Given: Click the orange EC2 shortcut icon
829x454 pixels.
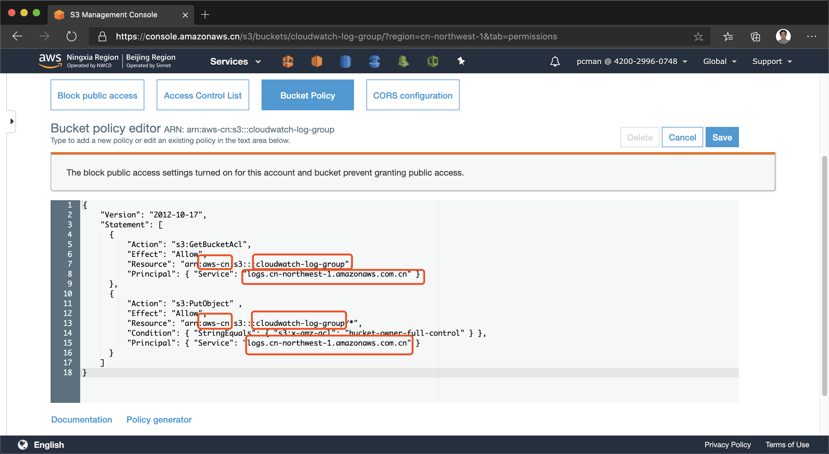Looking at the screenshot, I should [x=317, y=61].
